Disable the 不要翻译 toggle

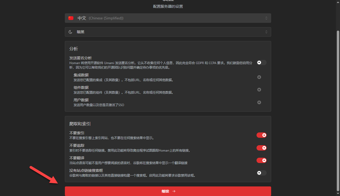pyautogui.click(x=261, y=160)
